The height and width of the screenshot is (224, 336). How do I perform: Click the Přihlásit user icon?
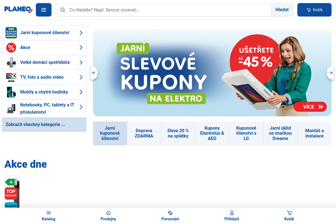[232, 213]
